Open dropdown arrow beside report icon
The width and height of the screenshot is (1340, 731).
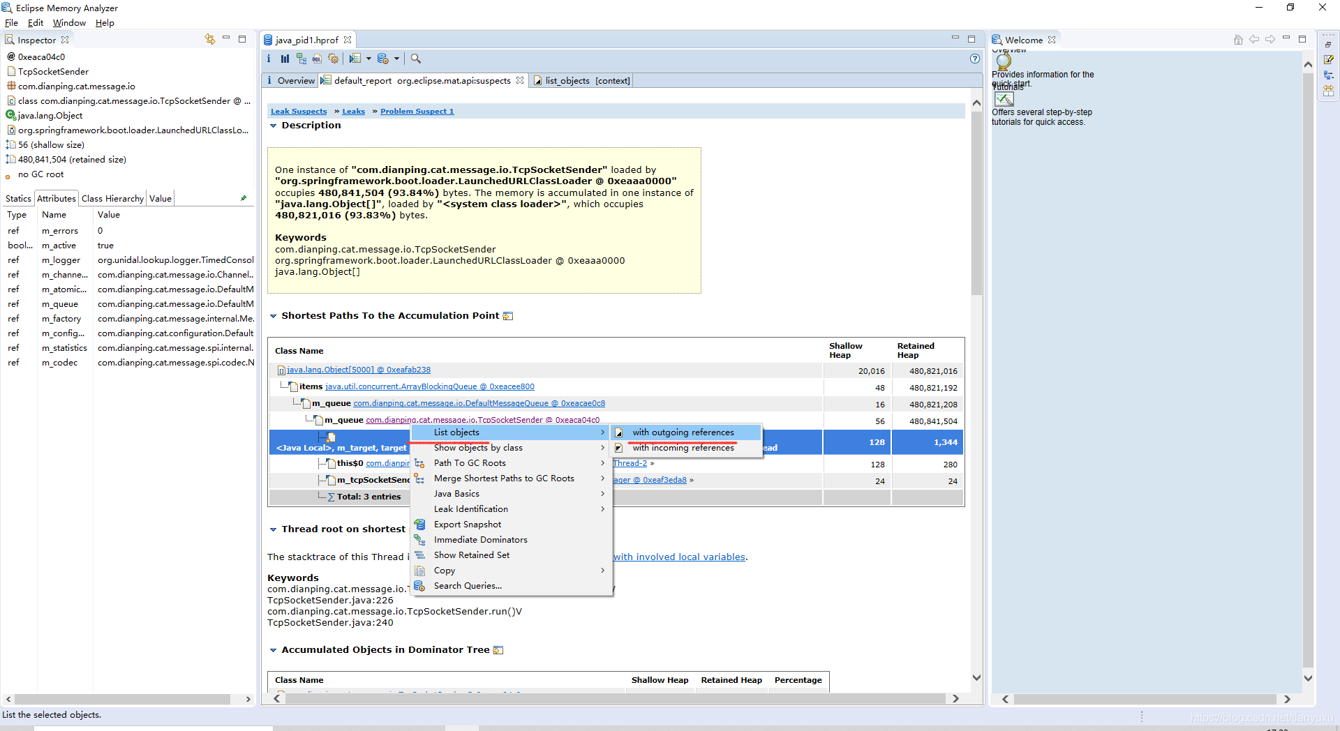368,59
